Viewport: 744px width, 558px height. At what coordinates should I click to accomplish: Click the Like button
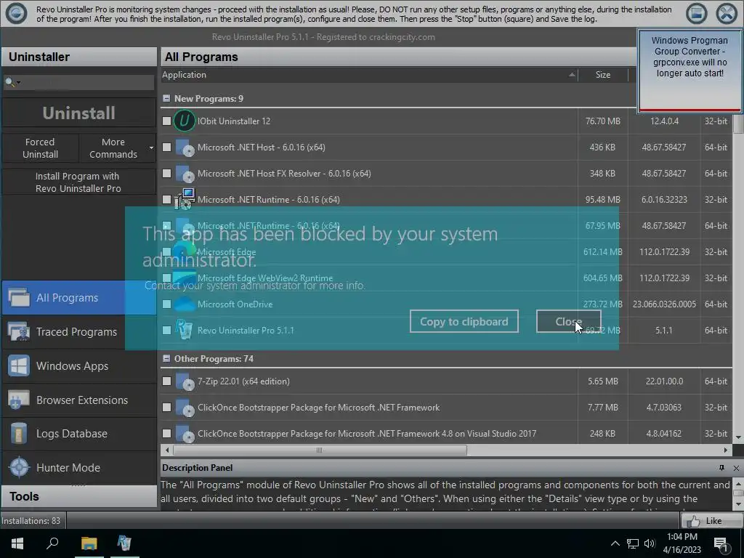click(x=711, y=521)
